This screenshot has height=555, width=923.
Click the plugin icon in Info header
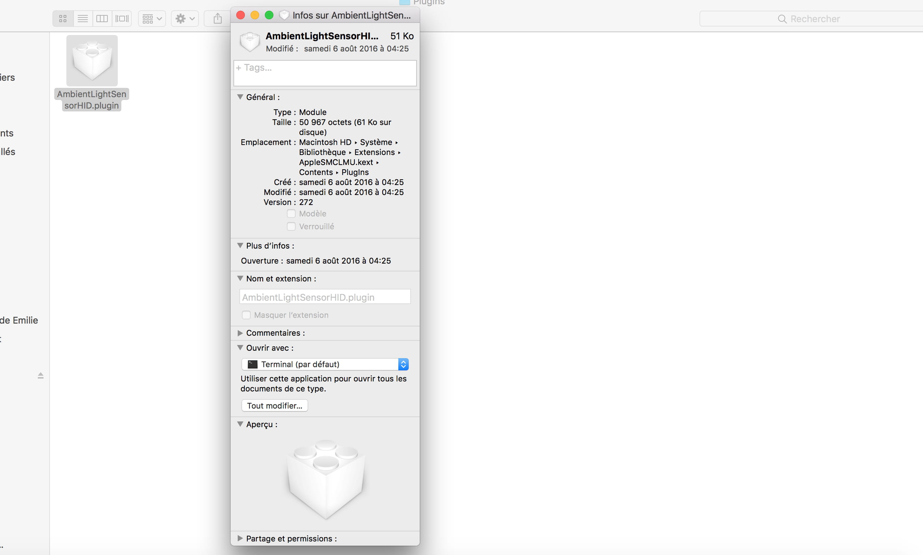pos(249,41)
